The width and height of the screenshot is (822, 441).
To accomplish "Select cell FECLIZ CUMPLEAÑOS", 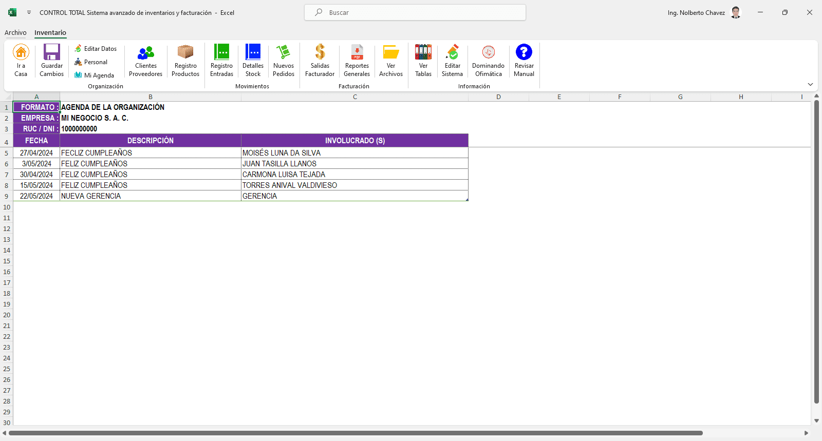I will [151, 153].
